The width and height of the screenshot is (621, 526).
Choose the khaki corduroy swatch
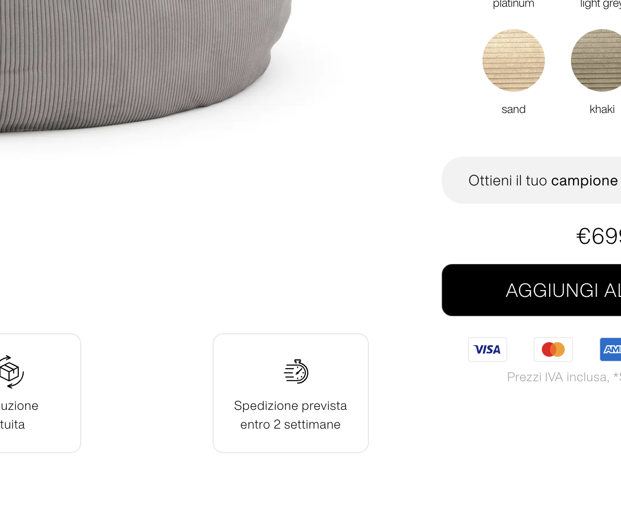(x=596, y=60)
